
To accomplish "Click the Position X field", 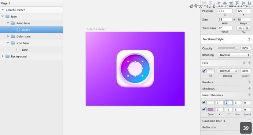I will pyautogui.click(x=225, y=11).
